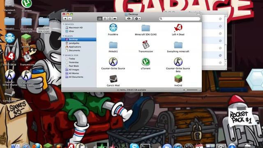Viewport: 263px width, 148px height.
Task: Open Quick Look with the eye button
Action: point(129,18)
